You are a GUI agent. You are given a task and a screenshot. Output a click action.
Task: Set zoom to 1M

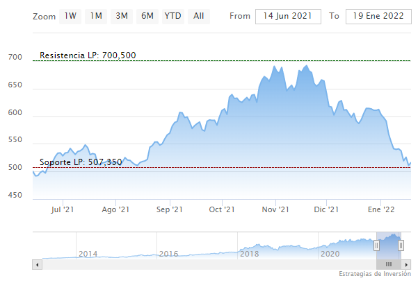point(96,15)
